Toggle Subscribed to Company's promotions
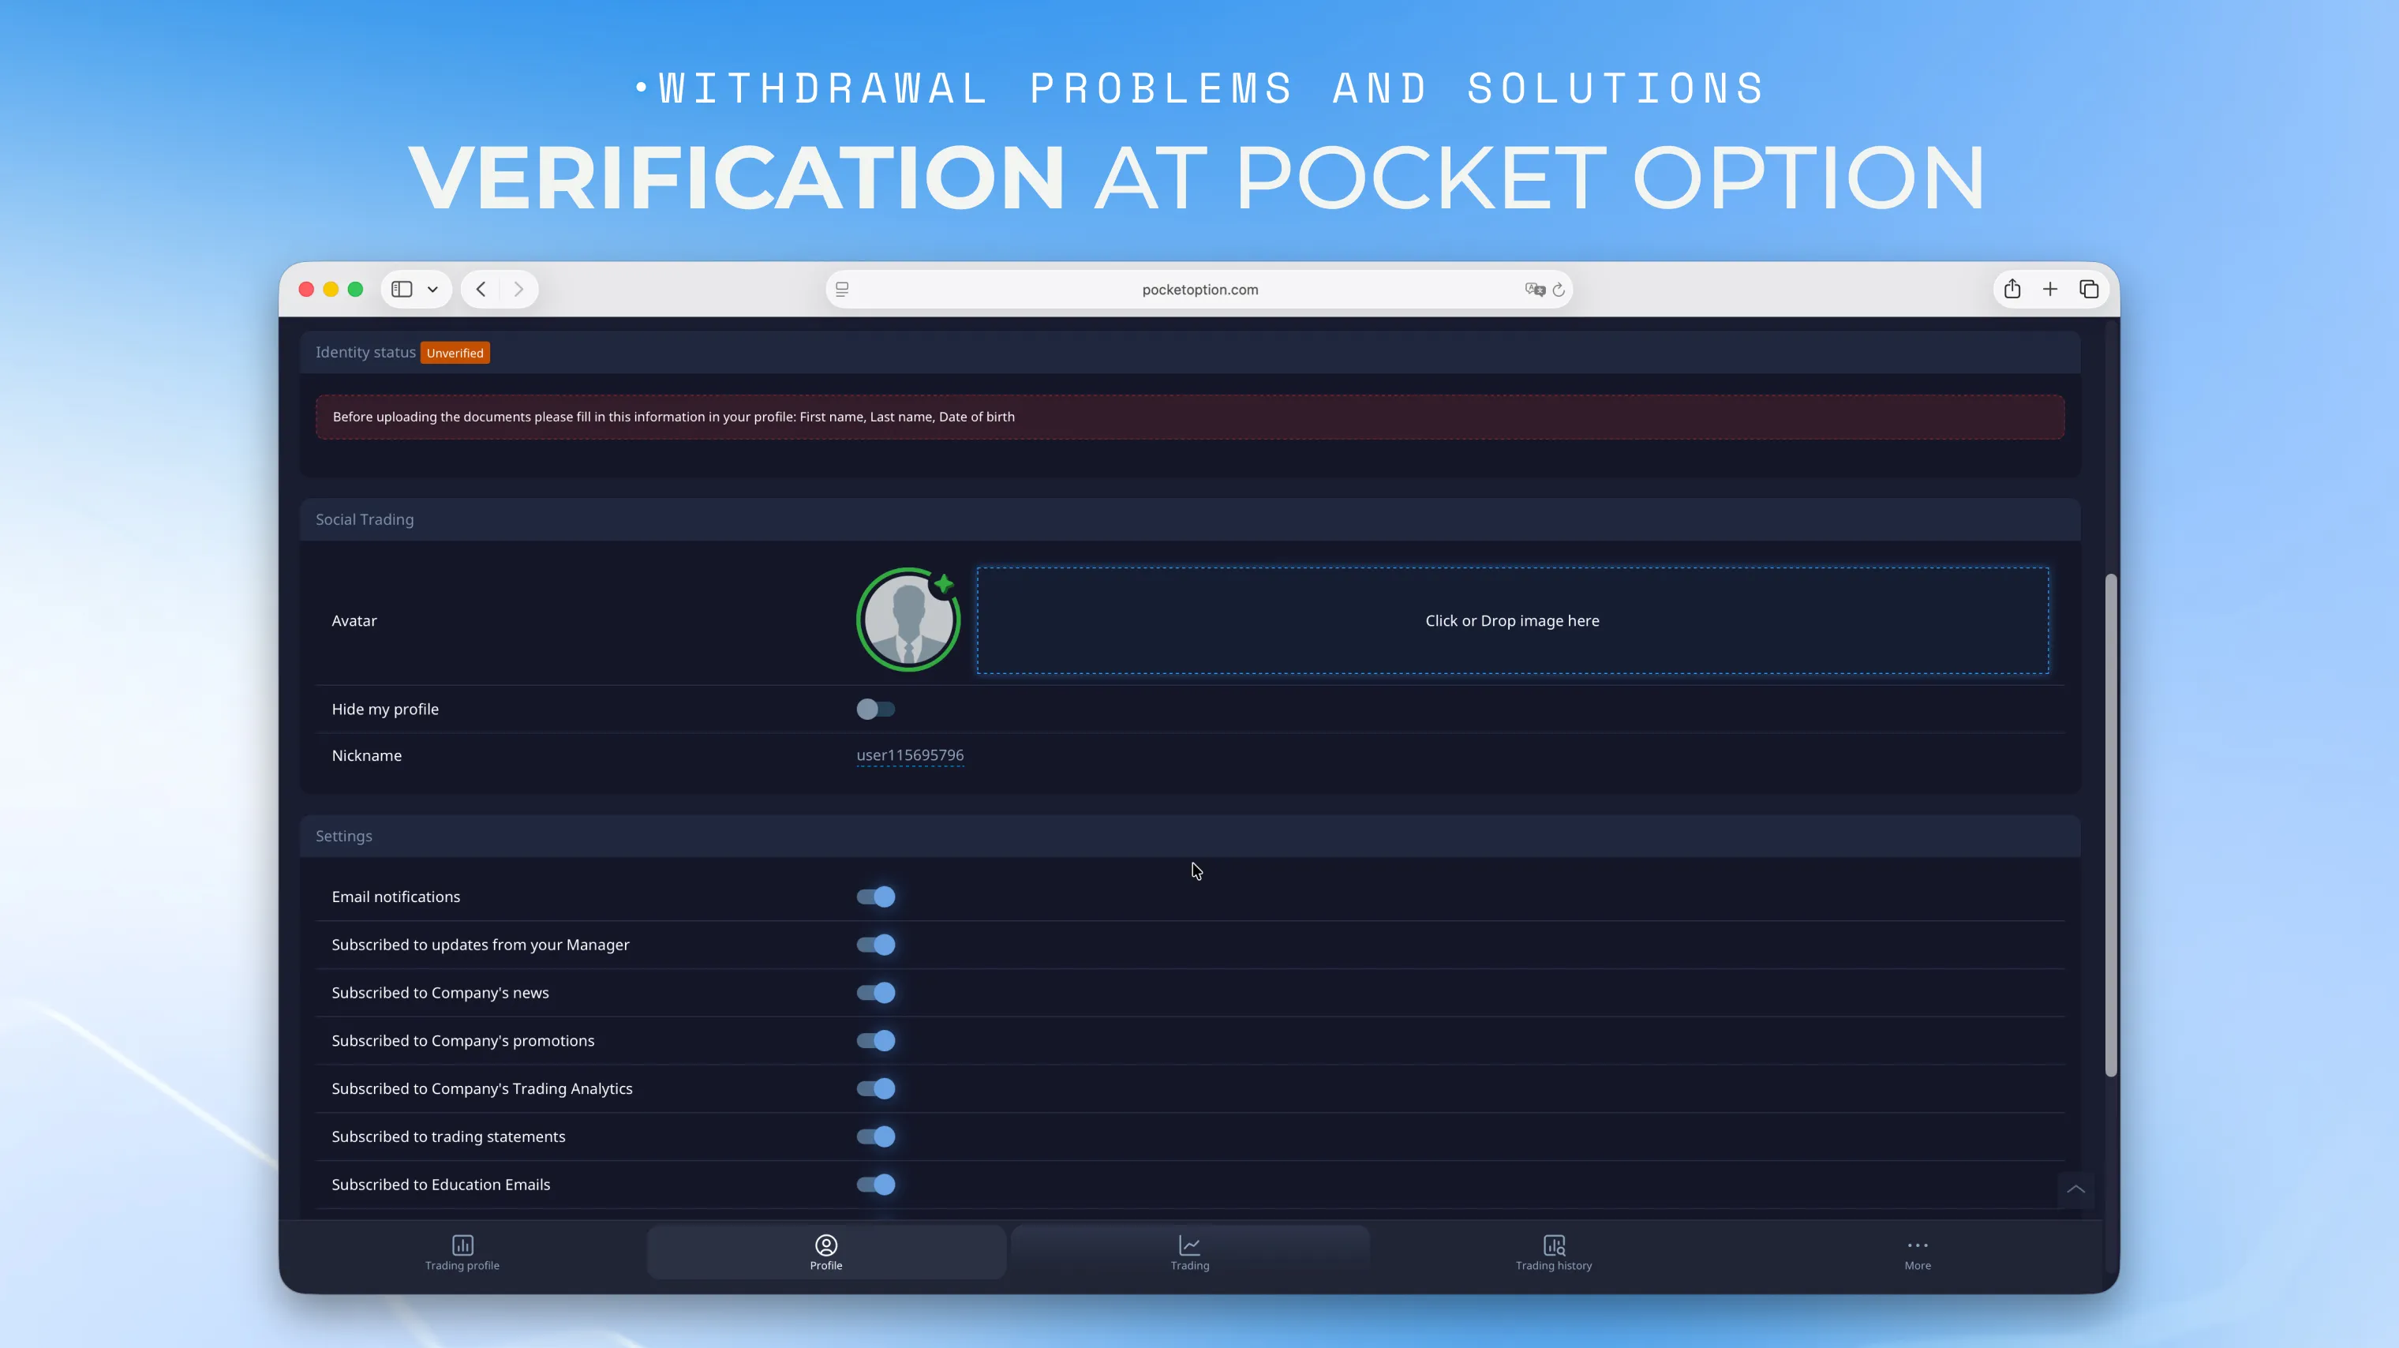Viewport: 2399px width, 1348px height. pos(875,1040)
